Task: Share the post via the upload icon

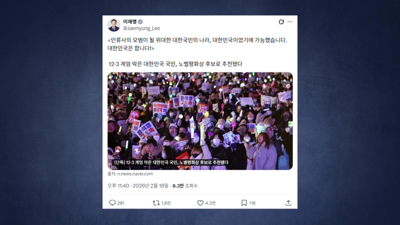Action: coord(288,203)
